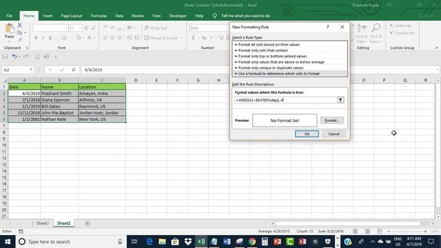Switch to the Sheet1 tab
441x248 pixels.
click(43, 223)
